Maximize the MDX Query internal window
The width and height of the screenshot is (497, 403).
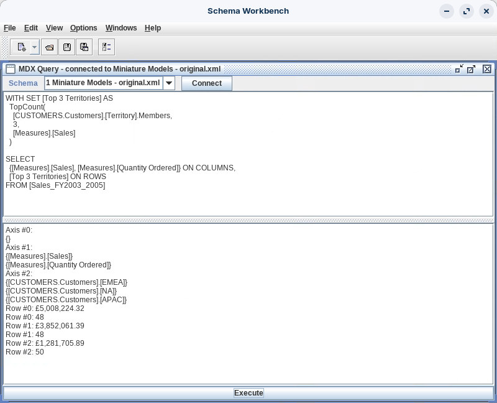pyautogui.click(x=472, y=69)
